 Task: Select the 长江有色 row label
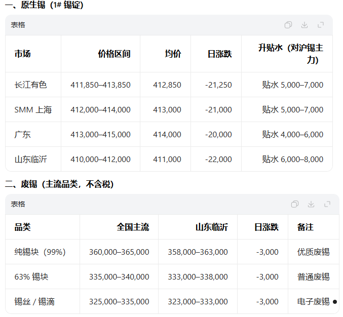coord(30,85)
